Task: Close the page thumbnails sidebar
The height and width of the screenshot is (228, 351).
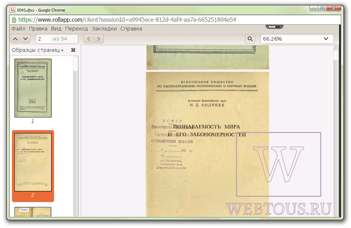Action: 73,50
